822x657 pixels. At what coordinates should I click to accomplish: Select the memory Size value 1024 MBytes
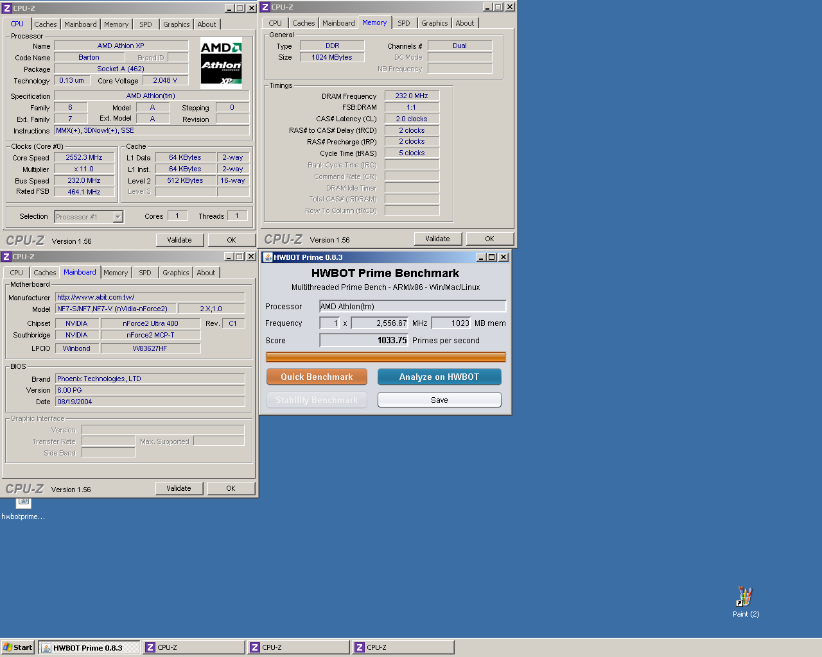point(332,57)
